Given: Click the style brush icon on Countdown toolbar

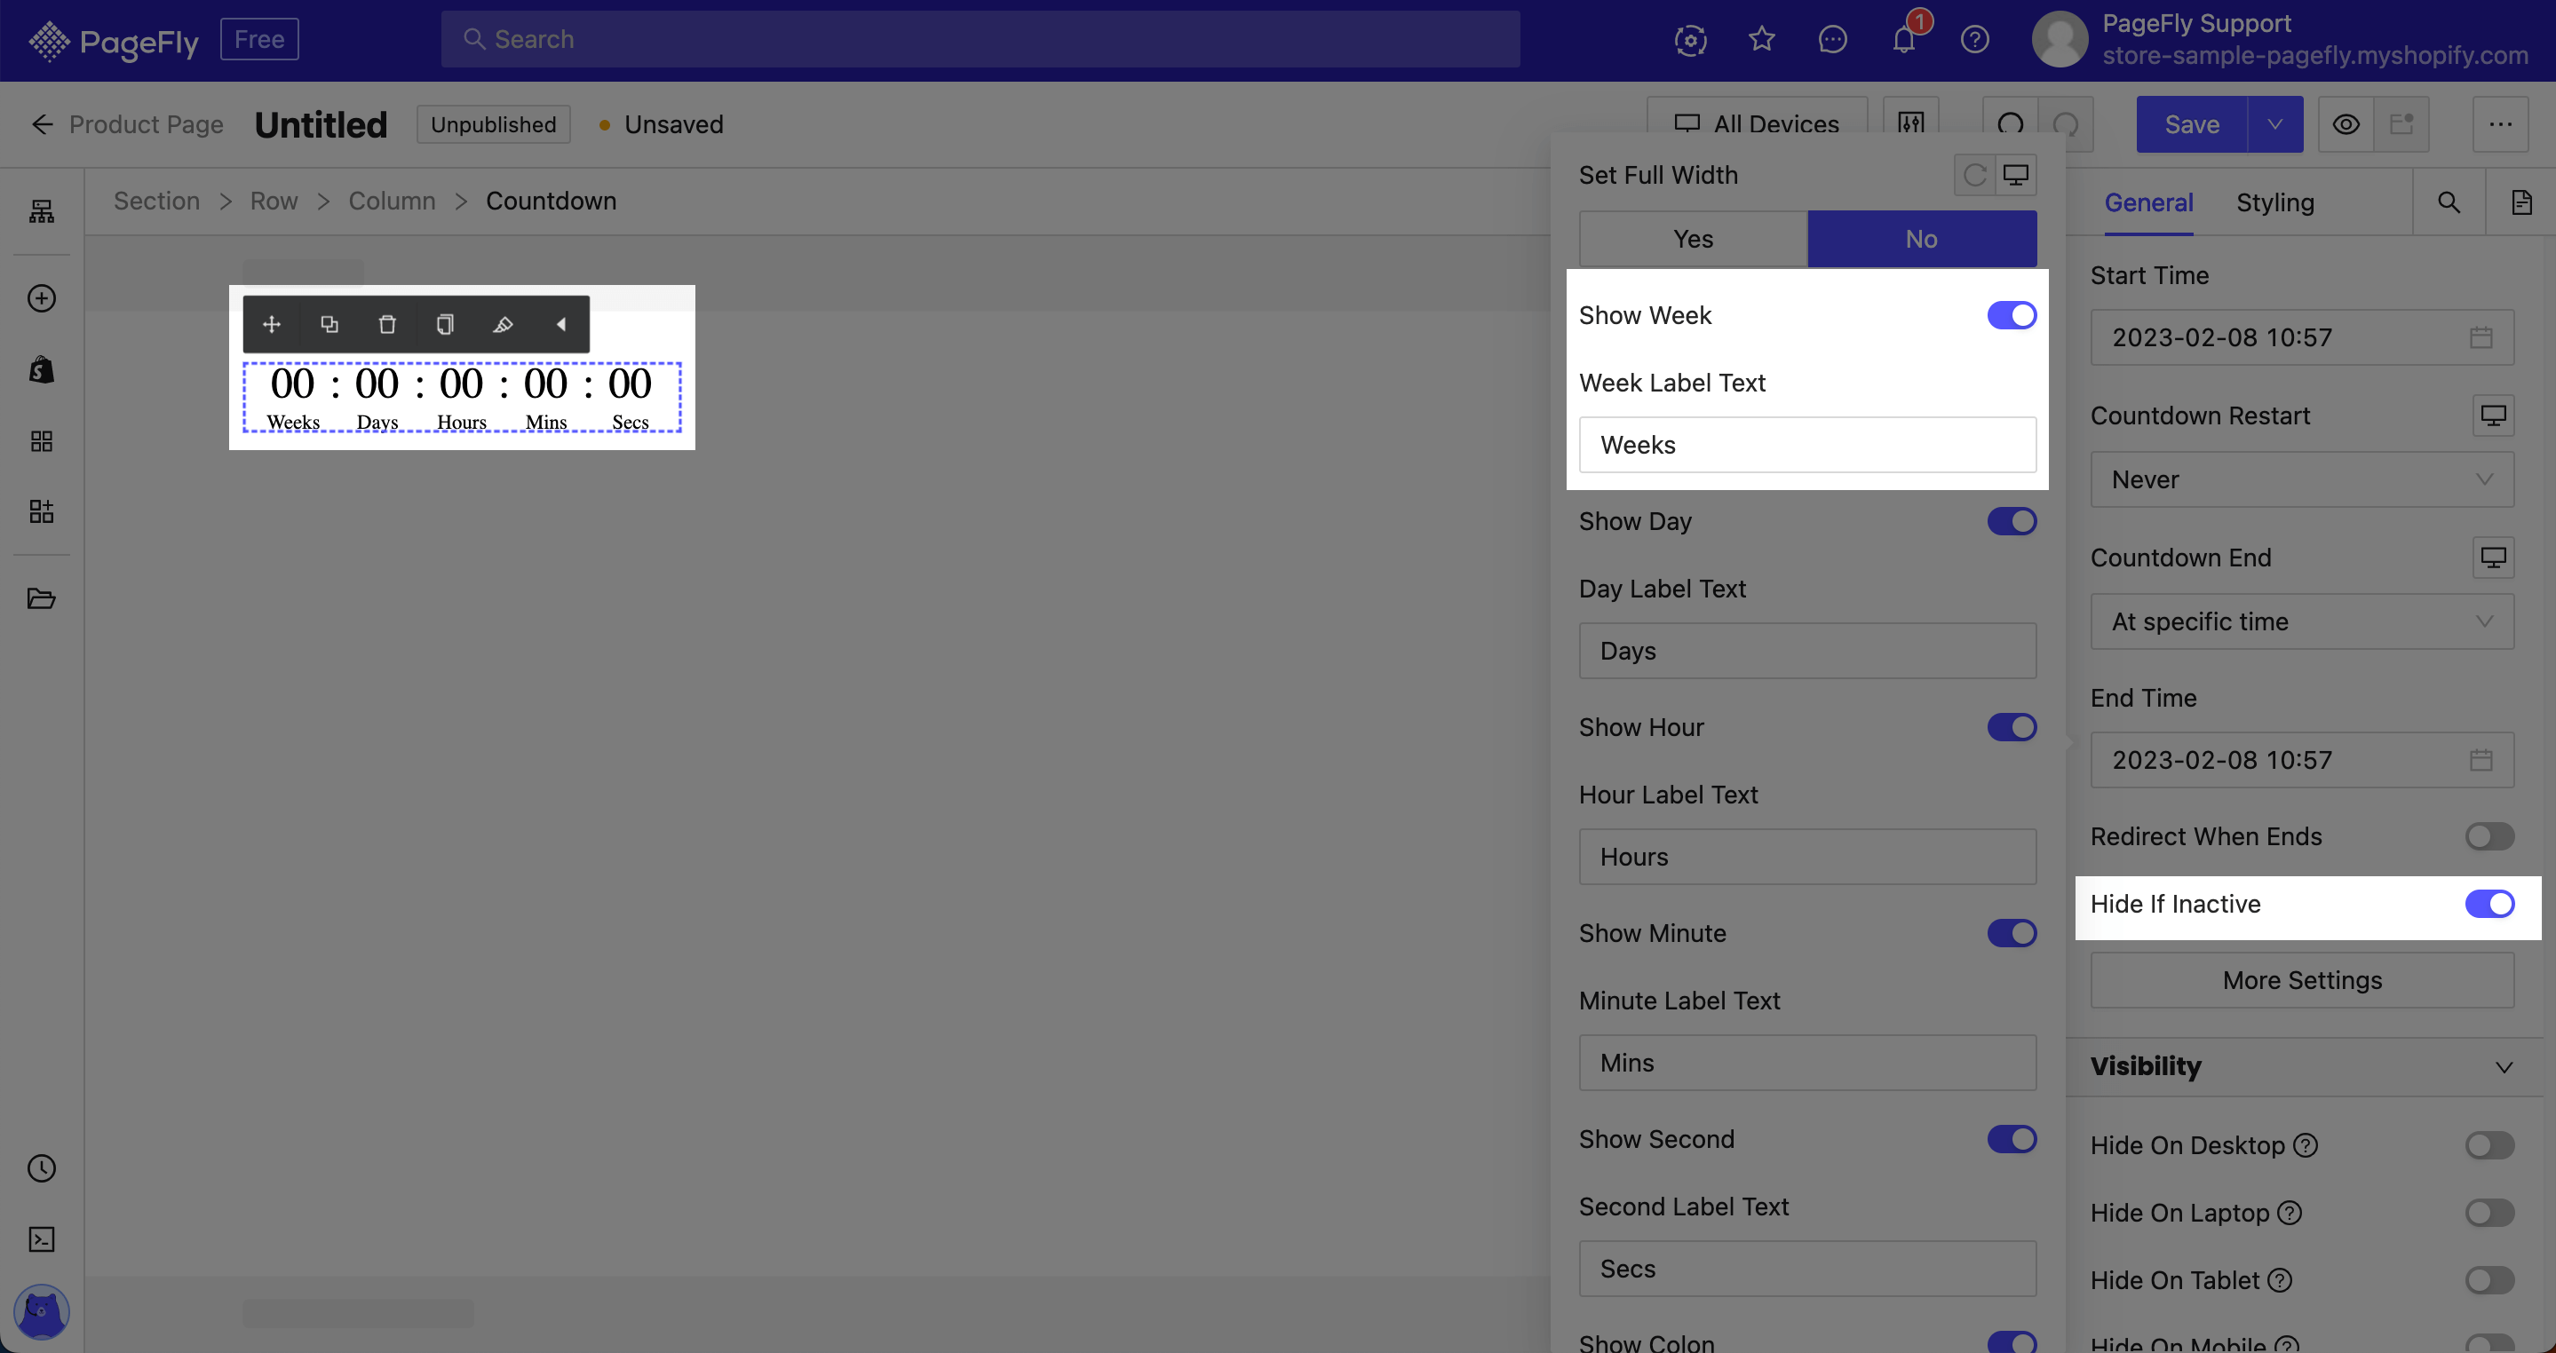Looking at the screenshot, I should pyautogui.click(x=503, y=324).
